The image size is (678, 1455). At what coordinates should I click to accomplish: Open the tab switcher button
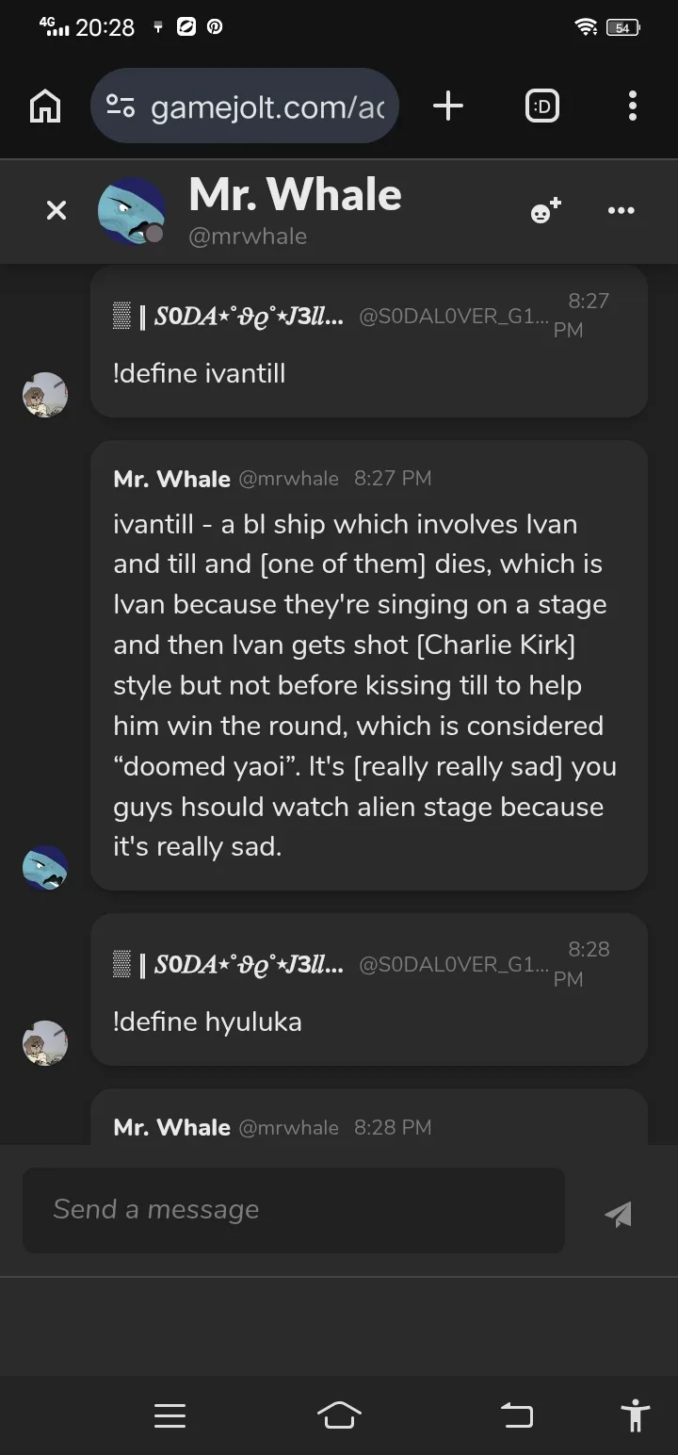[541, 106]
